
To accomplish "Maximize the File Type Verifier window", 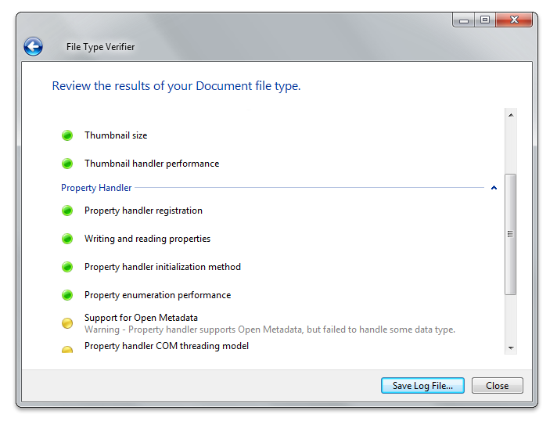I will pos(485,20).
